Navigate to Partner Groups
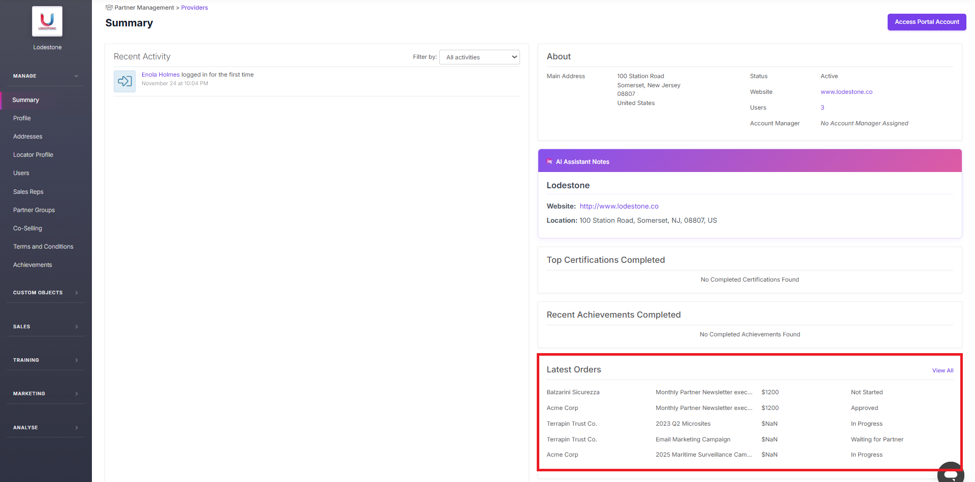This screenshot has width=975, height=482. tap(34, 210)
